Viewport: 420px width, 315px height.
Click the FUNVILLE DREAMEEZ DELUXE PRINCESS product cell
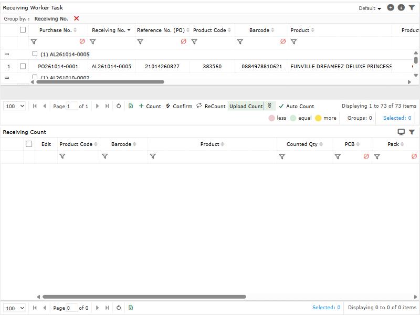(340, 67)
